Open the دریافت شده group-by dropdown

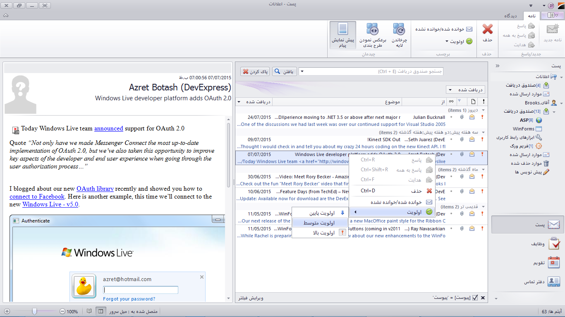(466, 90)
